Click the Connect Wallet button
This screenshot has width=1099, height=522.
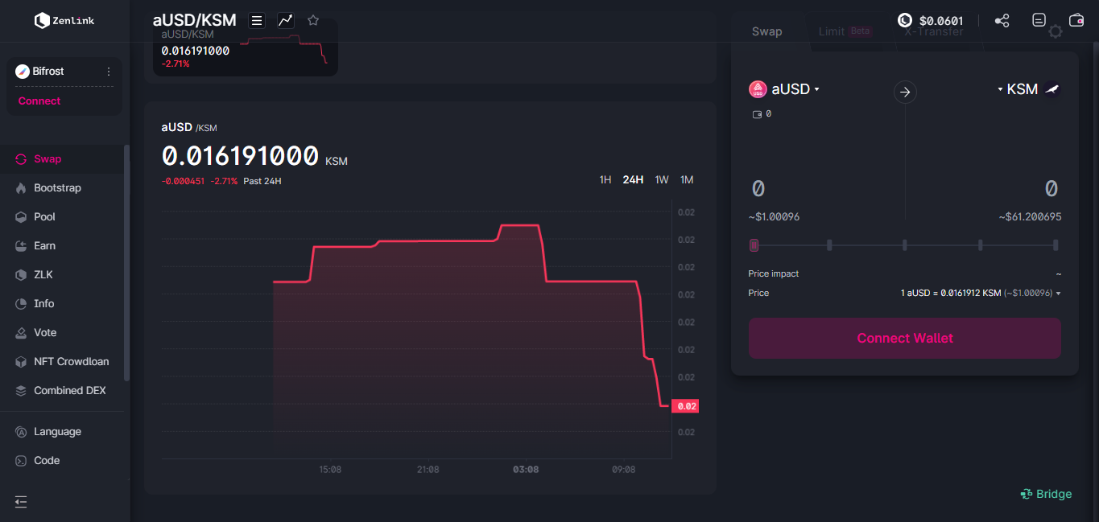click(x=905, y=338)
